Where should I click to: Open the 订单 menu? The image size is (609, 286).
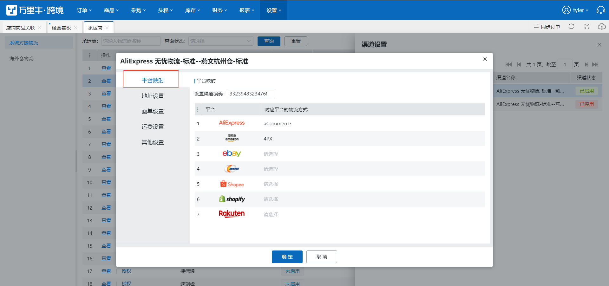point(84,10)
